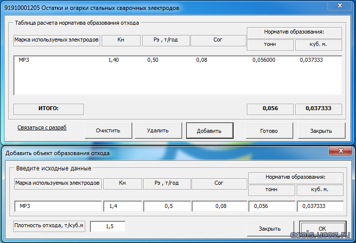Click the ИТОГО total cubic meters value 0,037333

tap(318, 109)
